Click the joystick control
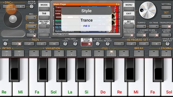This screenshot has height=97, width=173. (x=13, y=19)
